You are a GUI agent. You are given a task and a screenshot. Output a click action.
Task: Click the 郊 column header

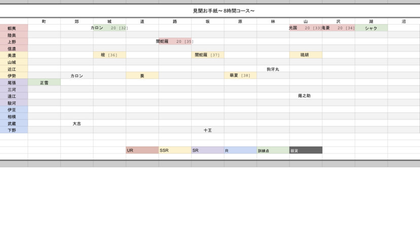pyautogui.click(x=77, y=21)
